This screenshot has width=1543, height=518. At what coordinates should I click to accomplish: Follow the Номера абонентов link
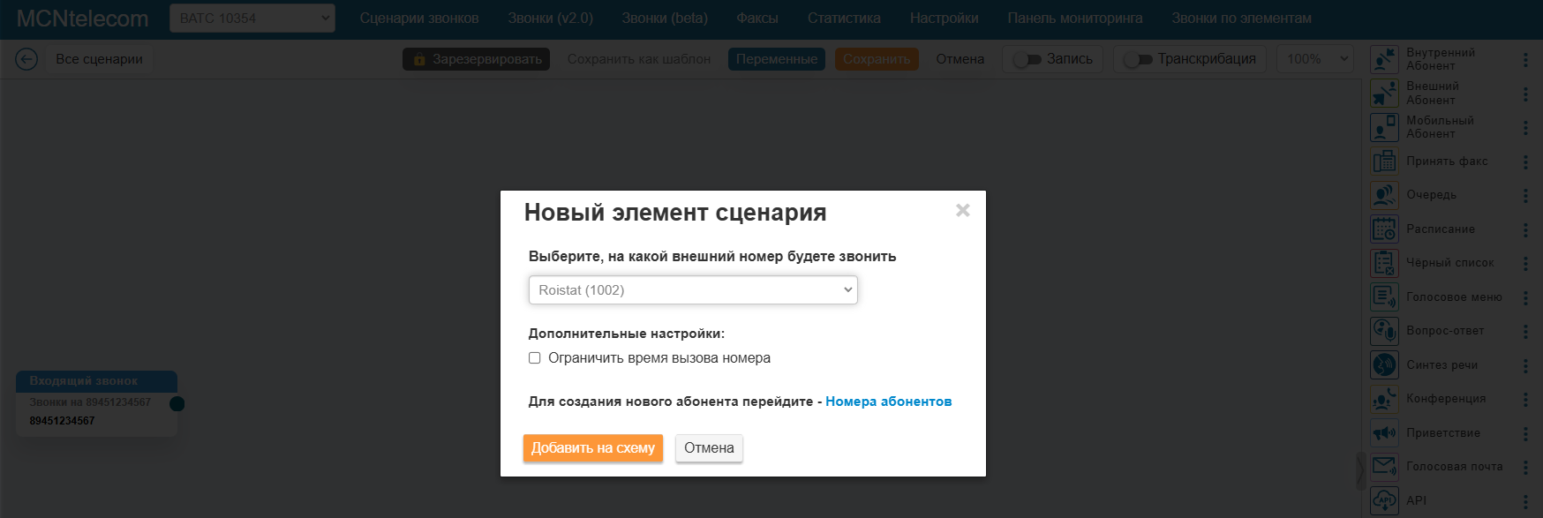coord(889,402)
